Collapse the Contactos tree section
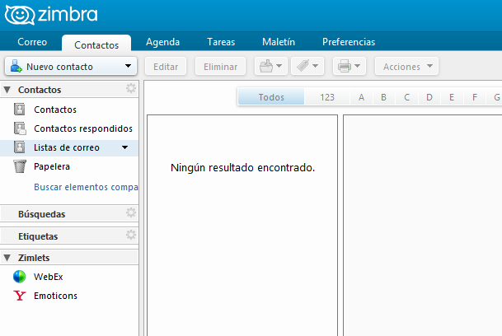Image resolution: width=502 pixels, height=336 pixels. click(7, 90)
